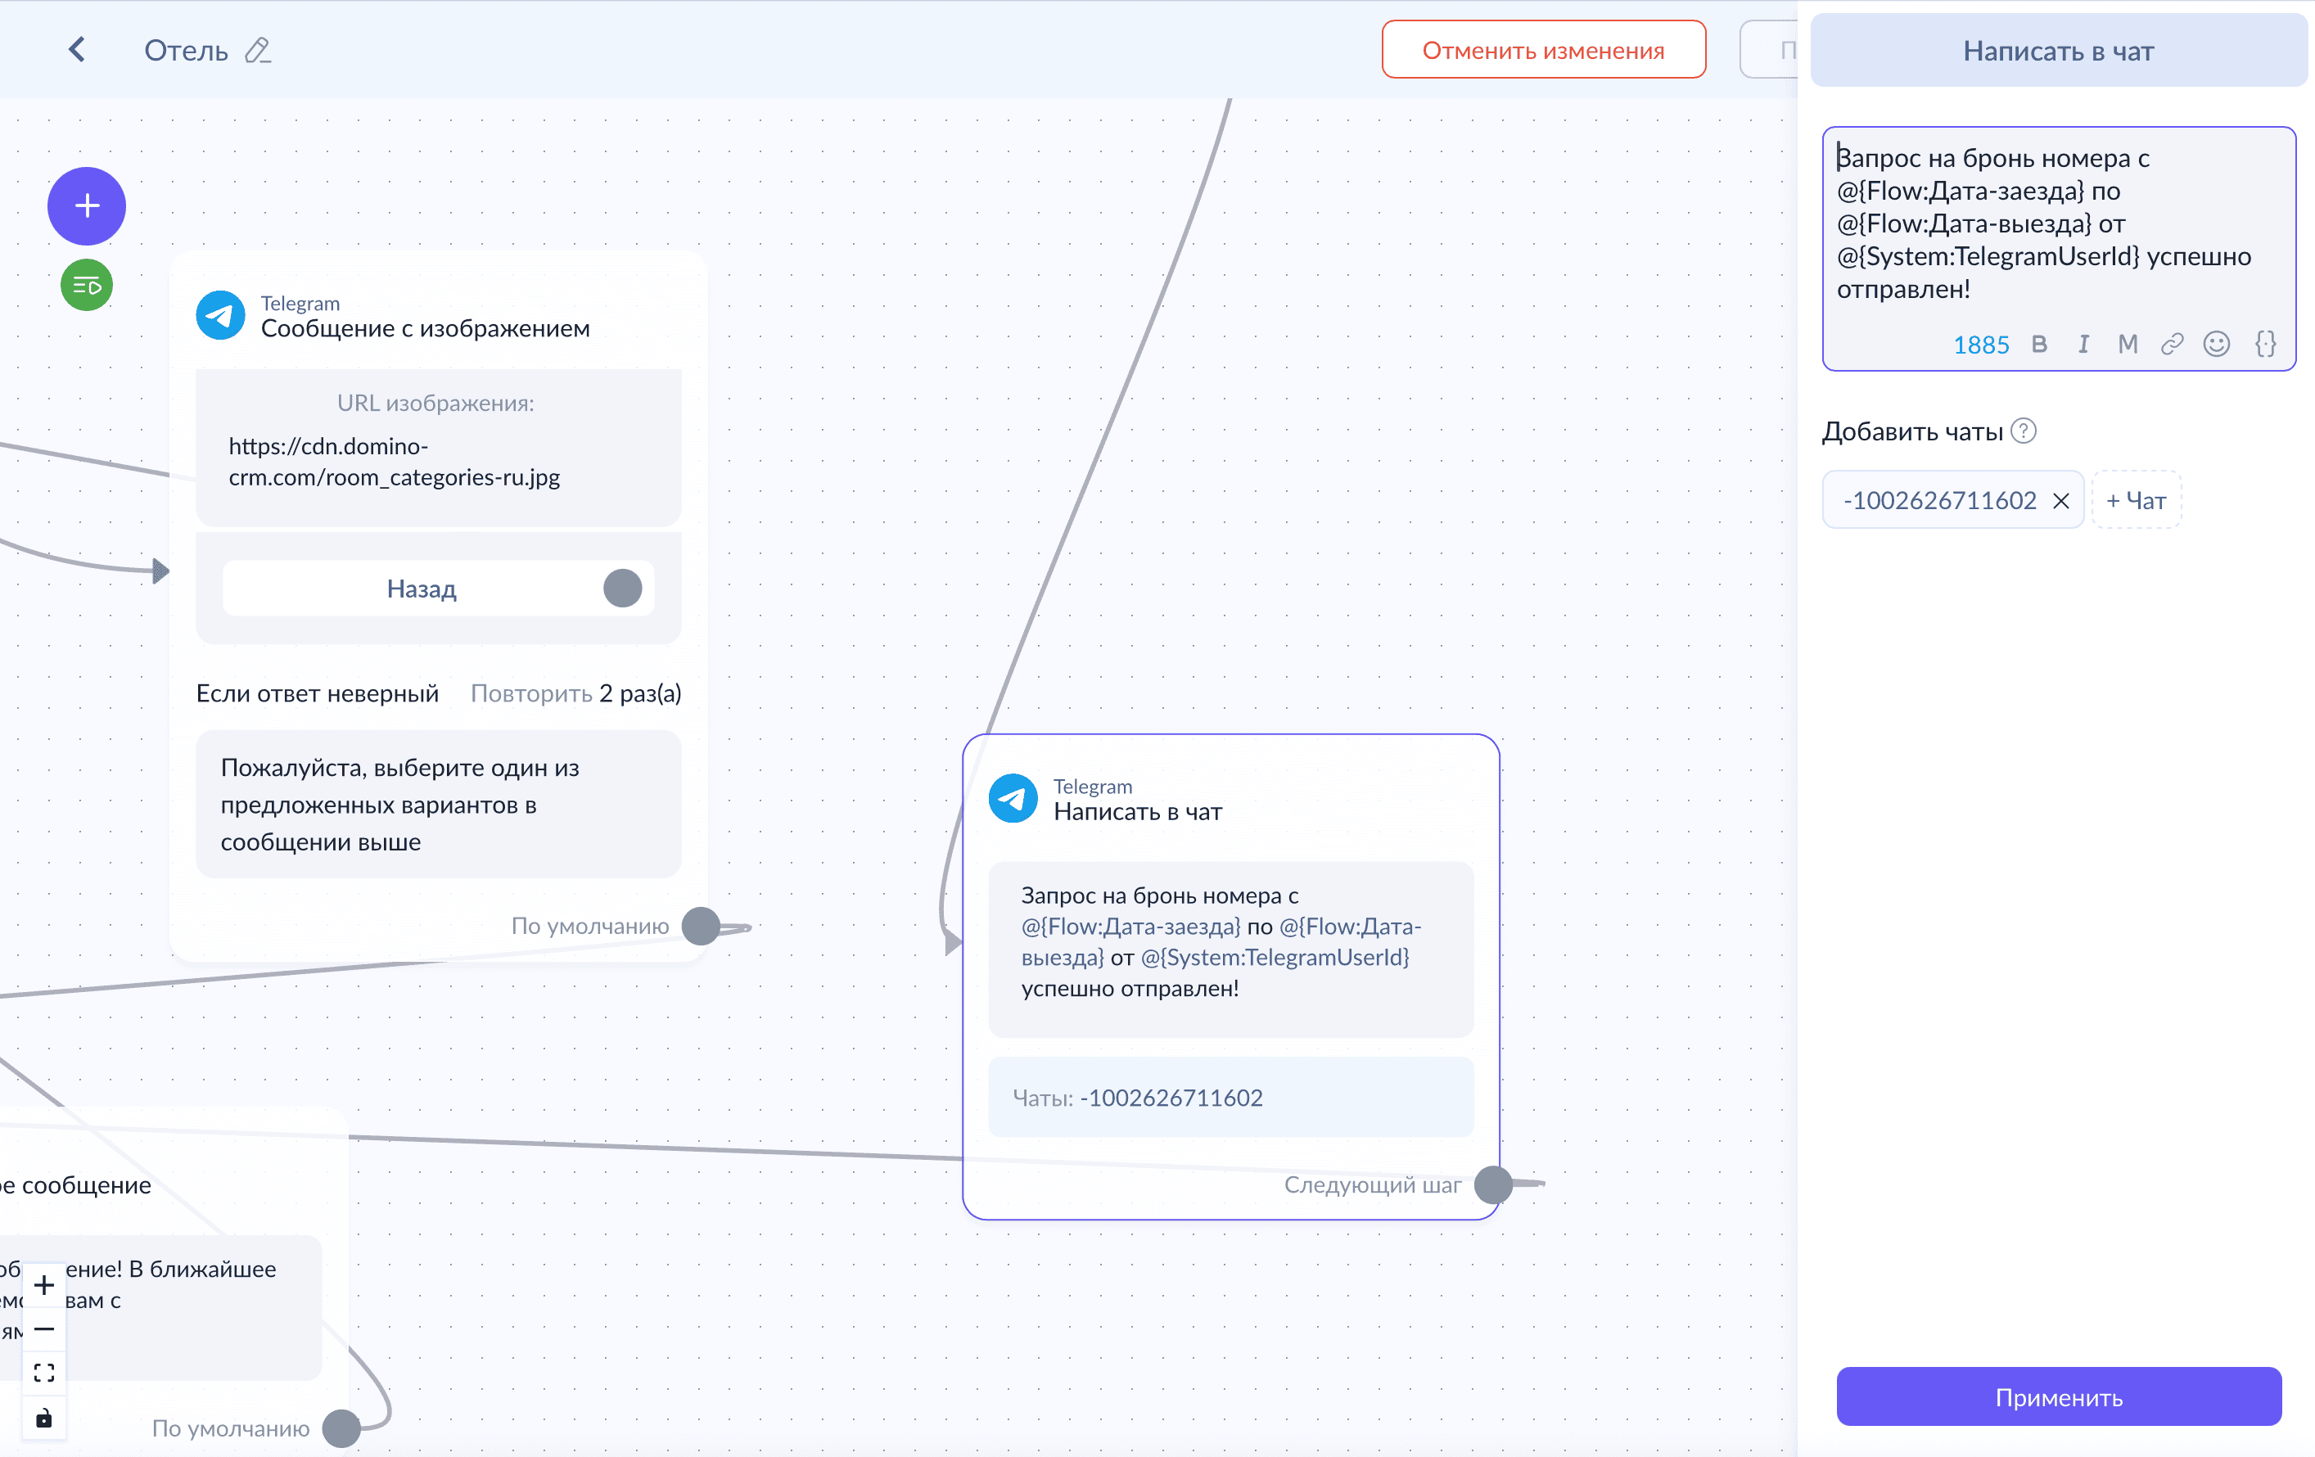Click the purple add block button
The width and height of the screenshot is (2315, 1457).
coord(87,205)
